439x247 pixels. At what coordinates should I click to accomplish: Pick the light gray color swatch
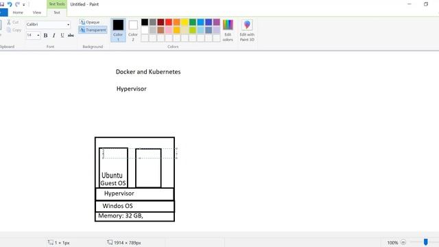pyautogui.click(x=152, y=30)
